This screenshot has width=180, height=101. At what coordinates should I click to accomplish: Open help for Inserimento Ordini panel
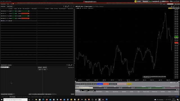point(67,65)
